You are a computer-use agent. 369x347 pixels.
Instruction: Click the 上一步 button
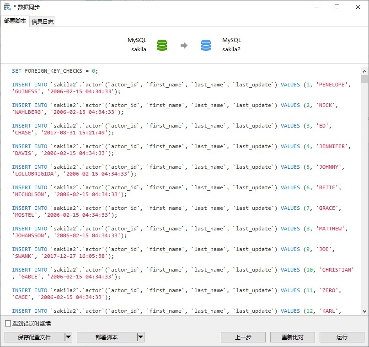[243, 337]
